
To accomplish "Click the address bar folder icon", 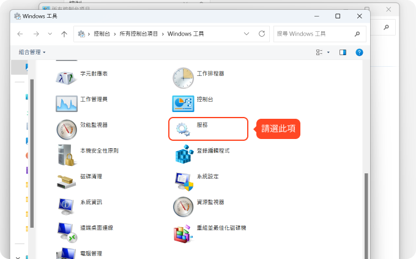I will click(x=81, y=34).
